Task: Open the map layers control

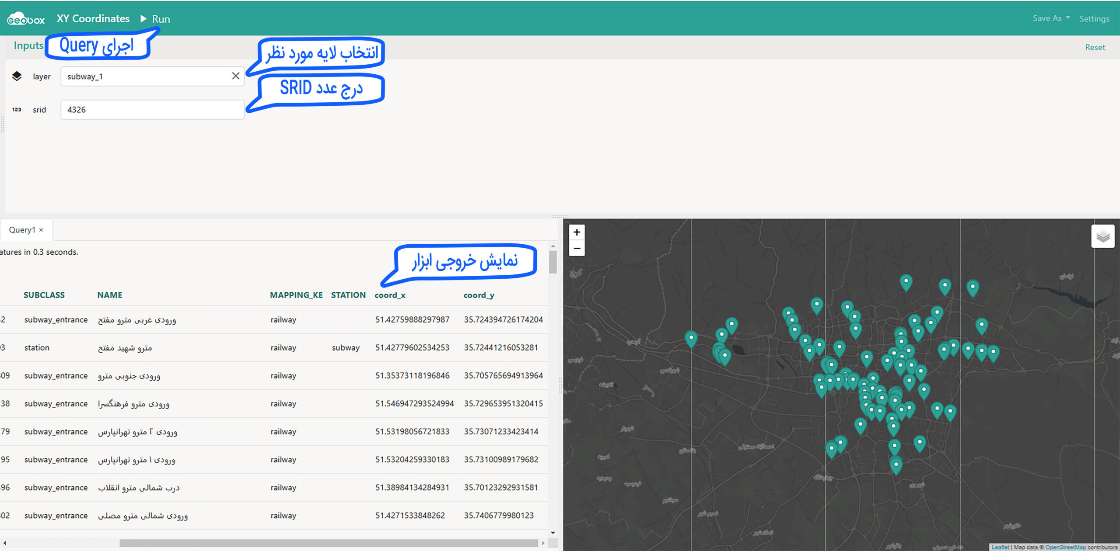Action: [1102, 236]
